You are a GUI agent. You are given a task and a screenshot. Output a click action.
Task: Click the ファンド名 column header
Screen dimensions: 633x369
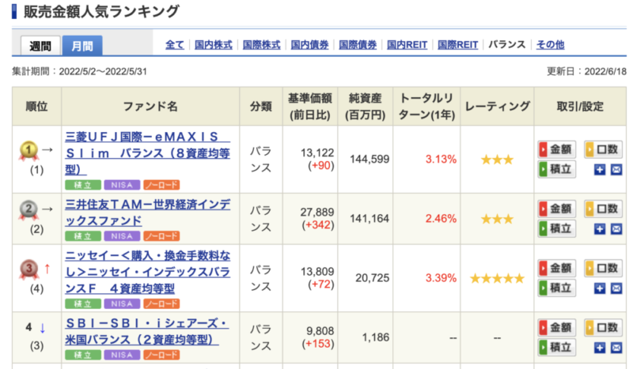pos(150,107)
